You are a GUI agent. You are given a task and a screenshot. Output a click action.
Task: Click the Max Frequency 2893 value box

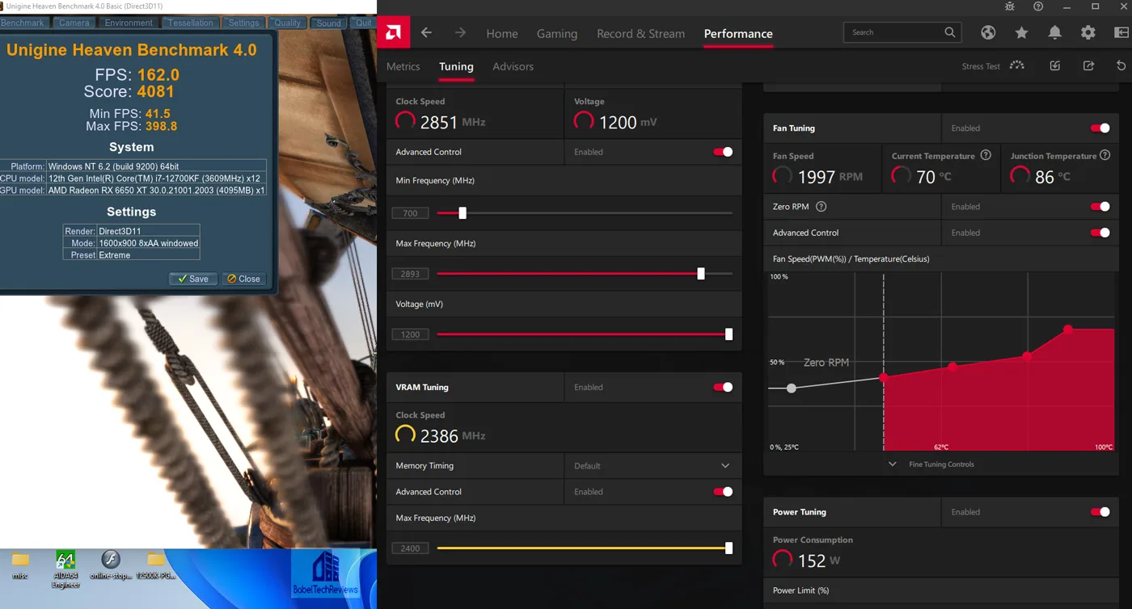point(410,274)
